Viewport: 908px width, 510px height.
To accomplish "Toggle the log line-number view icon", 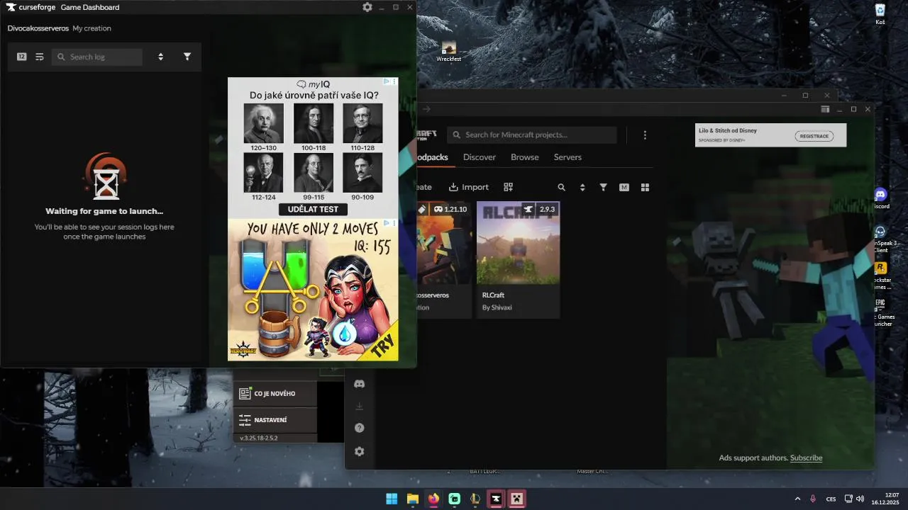I will [x=22, y=57].
